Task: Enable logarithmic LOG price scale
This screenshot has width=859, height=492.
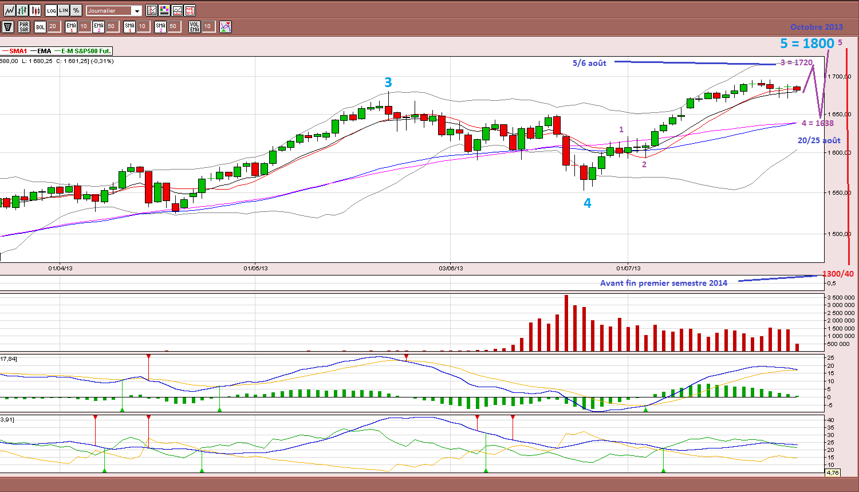Action: click(x=52, y=10)
